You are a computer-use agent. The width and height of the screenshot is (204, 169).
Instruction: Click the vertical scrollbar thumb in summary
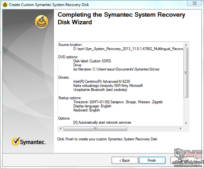click(x=186, y=73)
